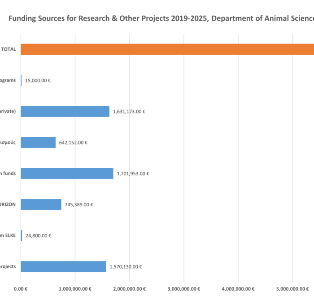Screen dimensions: 314x296
Task: Click the bar valued 1,701,953.00 €
Action: [x=67, y=174]
